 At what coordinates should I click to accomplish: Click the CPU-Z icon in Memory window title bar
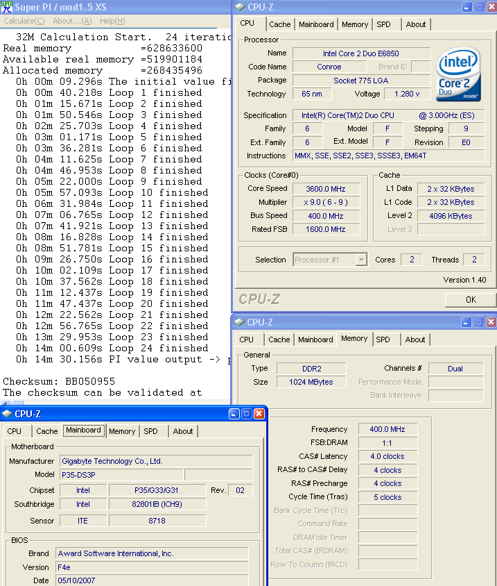[x=239, y=321]
